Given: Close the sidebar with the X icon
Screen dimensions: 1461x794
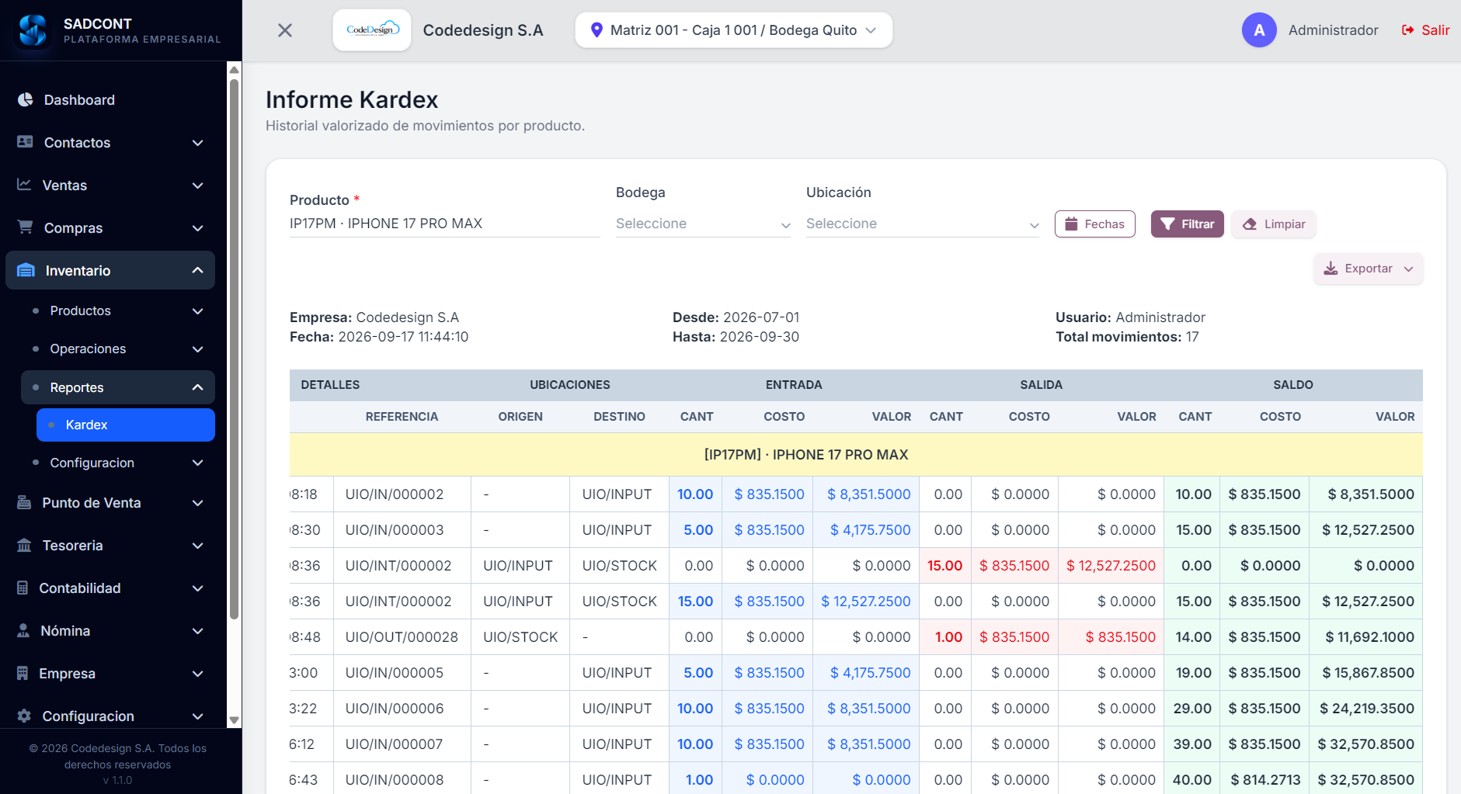Looking at the screenshot, I should click(285, 30).
